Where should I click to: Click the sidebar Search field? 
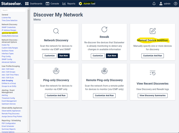(x=13, y=10)
